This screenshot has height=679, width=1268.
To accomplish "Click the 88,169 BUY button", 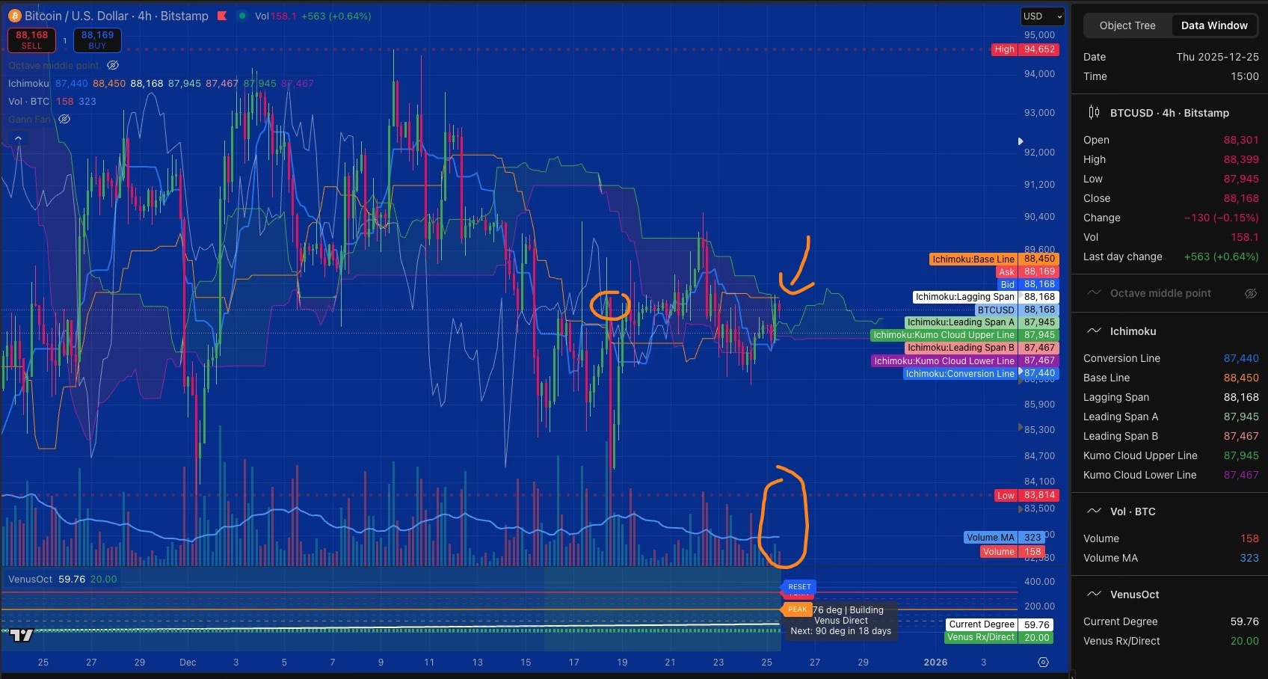I will (97, 40).
